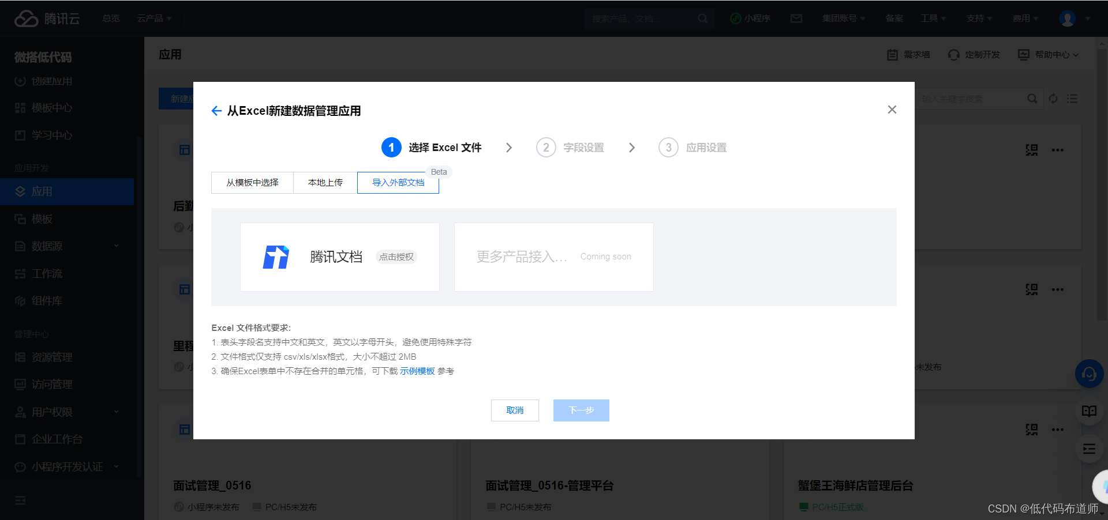
Task: Expand 数据源 in the sidebar
Action: (67, 246)
